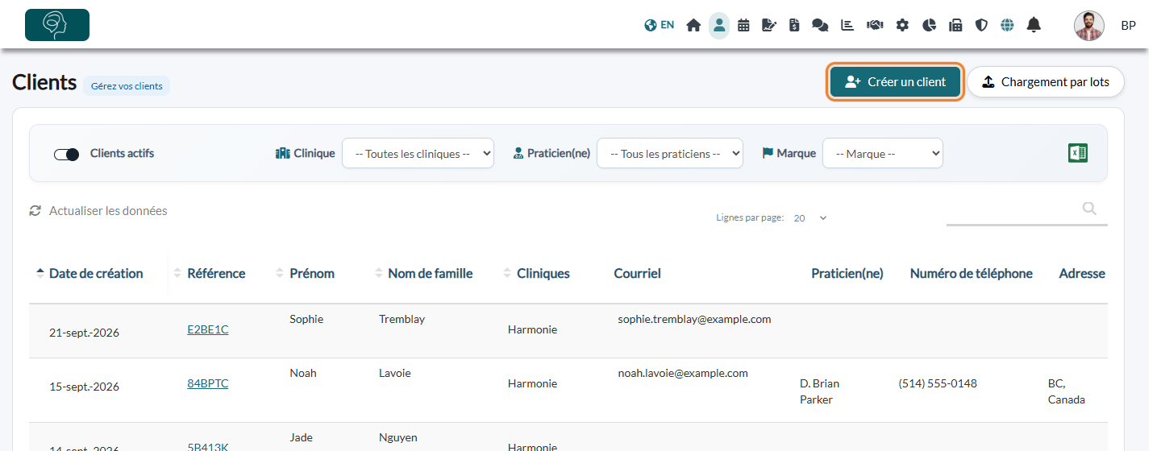
Task: Sort by Date de création column
Action: click(96, 273)
